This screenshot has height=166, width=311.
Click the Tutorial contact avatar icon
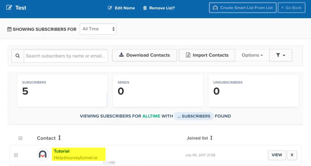(x=42, y=155)
